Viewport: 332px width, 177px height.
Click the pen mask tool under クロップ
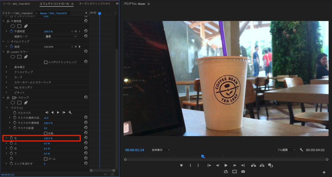click(x=26, y=103)
